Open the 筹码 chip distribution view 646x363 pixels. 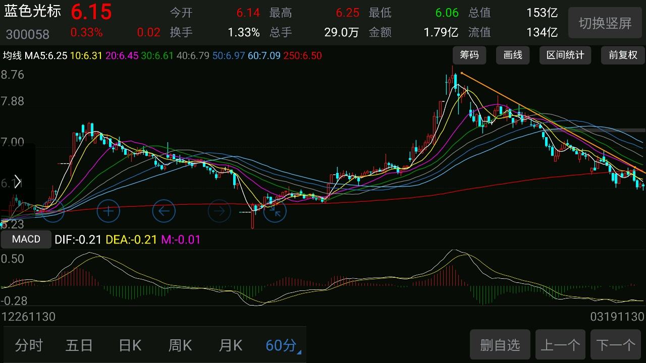469,55
